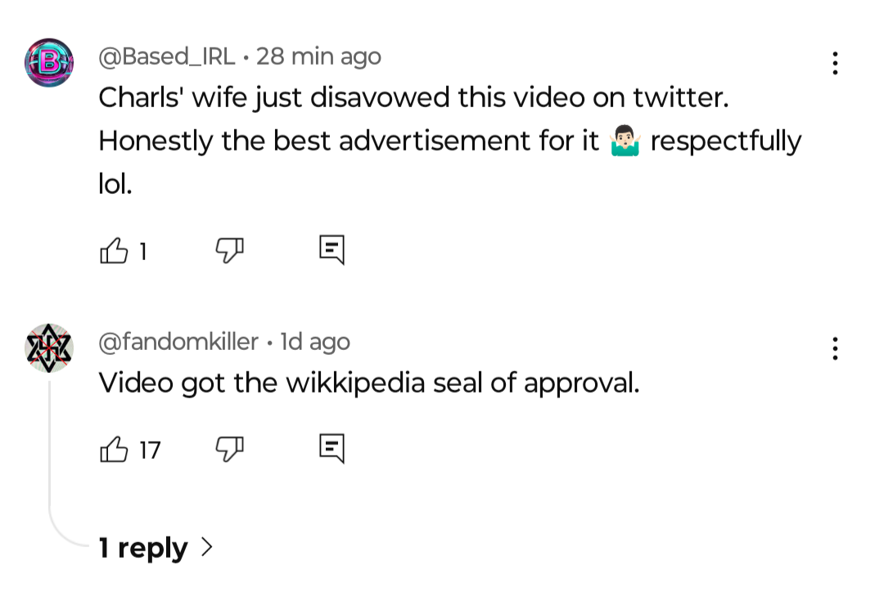Click the like count 17
884x601 pixels.
tap(150, 450)
